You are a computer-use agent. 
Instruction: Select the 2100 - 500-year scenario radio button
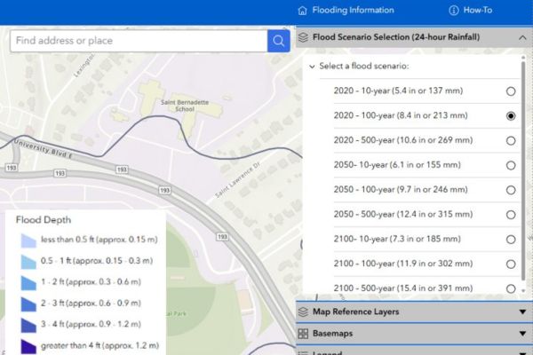coord(511,288)
